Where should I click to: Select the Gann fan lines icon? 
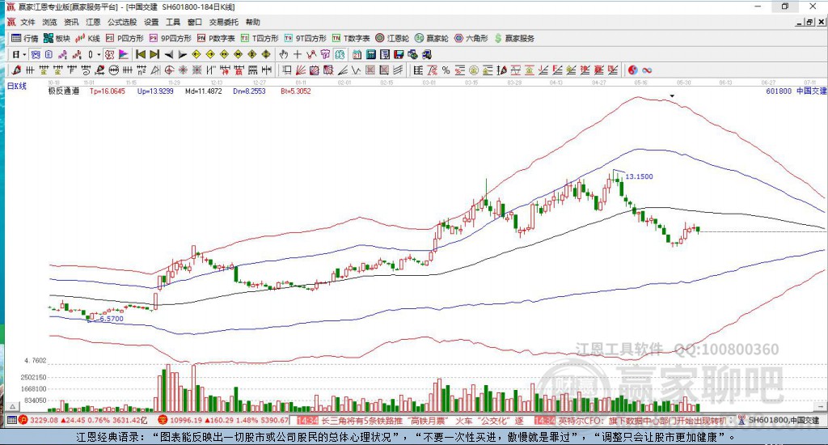[x=301, y=70]
